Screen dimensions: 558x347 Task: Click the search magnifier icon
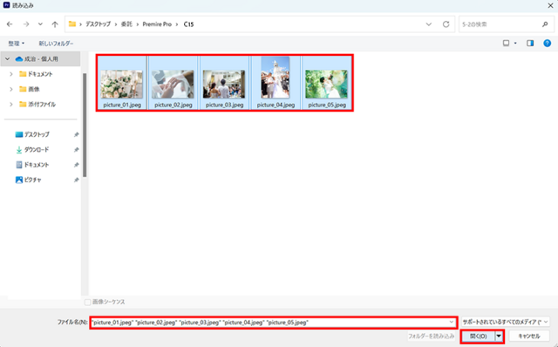click(545, 24)
